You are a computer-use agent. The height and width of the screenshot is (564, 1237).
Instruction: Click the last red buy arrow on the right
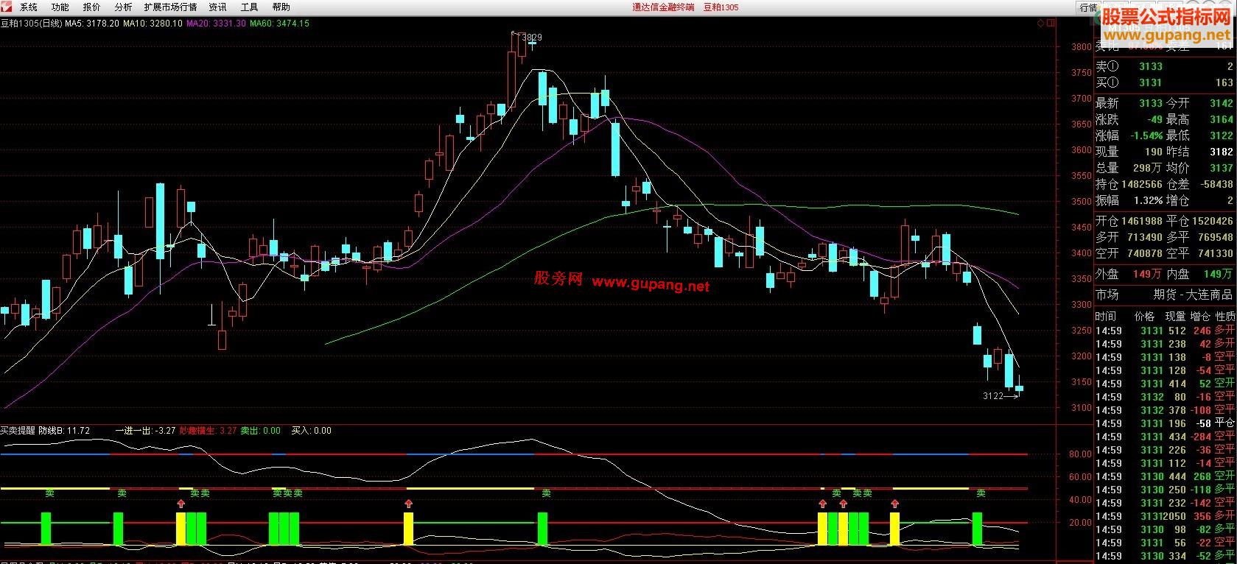point(894,503)
